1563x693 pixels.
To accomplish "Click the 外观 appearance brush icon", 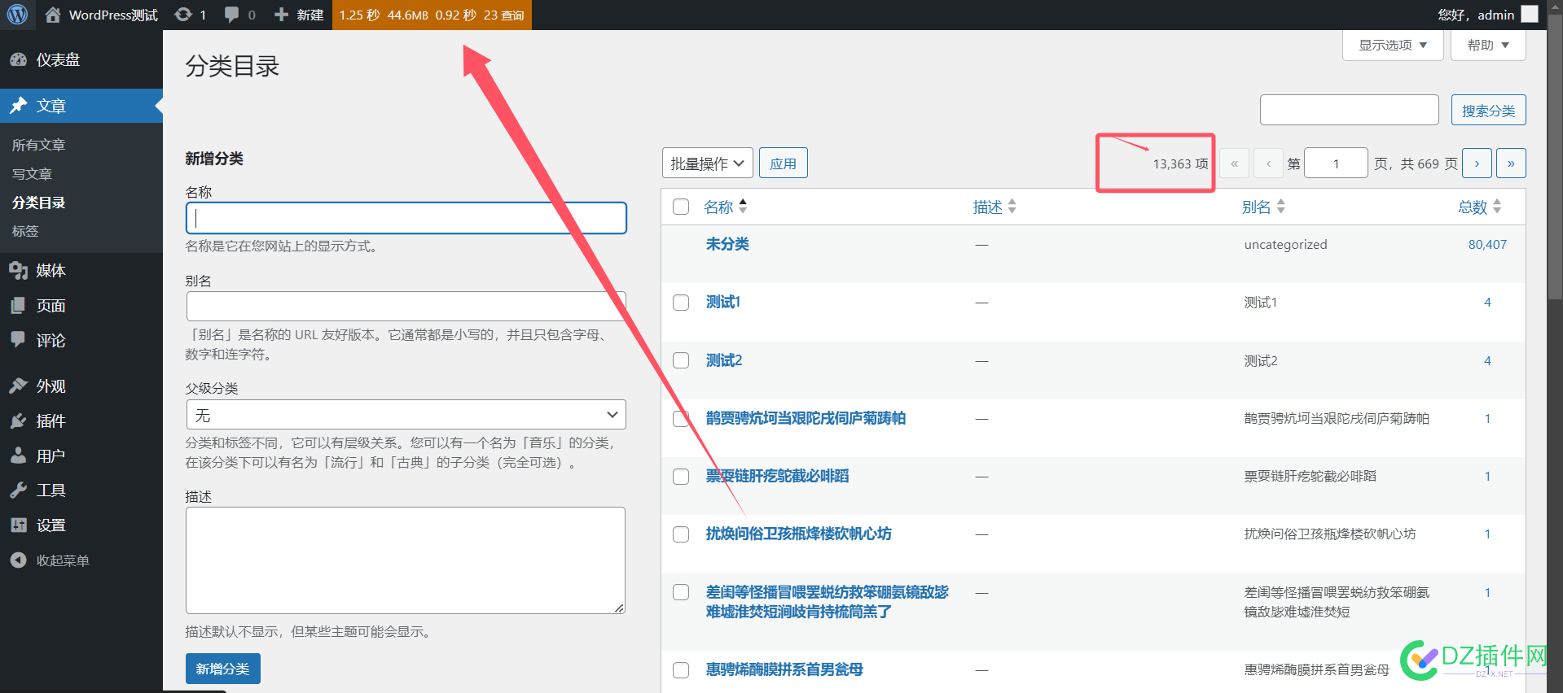I will point(18,386).
